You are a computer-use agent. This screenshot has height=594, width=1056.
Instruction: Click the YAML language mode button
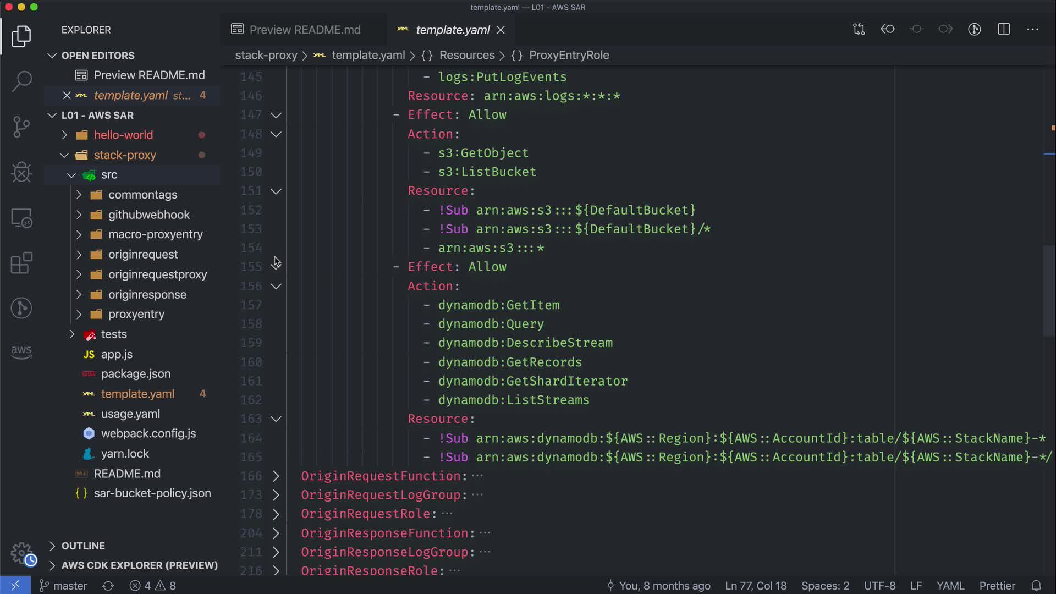coord(950,586)
